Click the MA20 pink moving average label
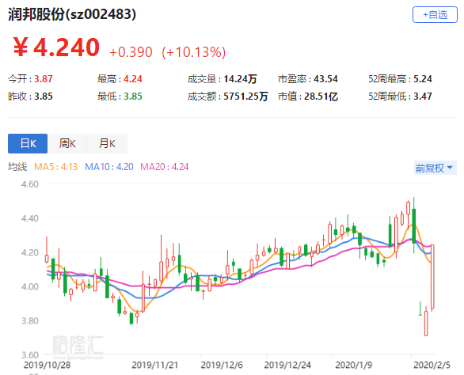This screenshot has height=375, width=464. pyautogui.click(x=164, y=167)
